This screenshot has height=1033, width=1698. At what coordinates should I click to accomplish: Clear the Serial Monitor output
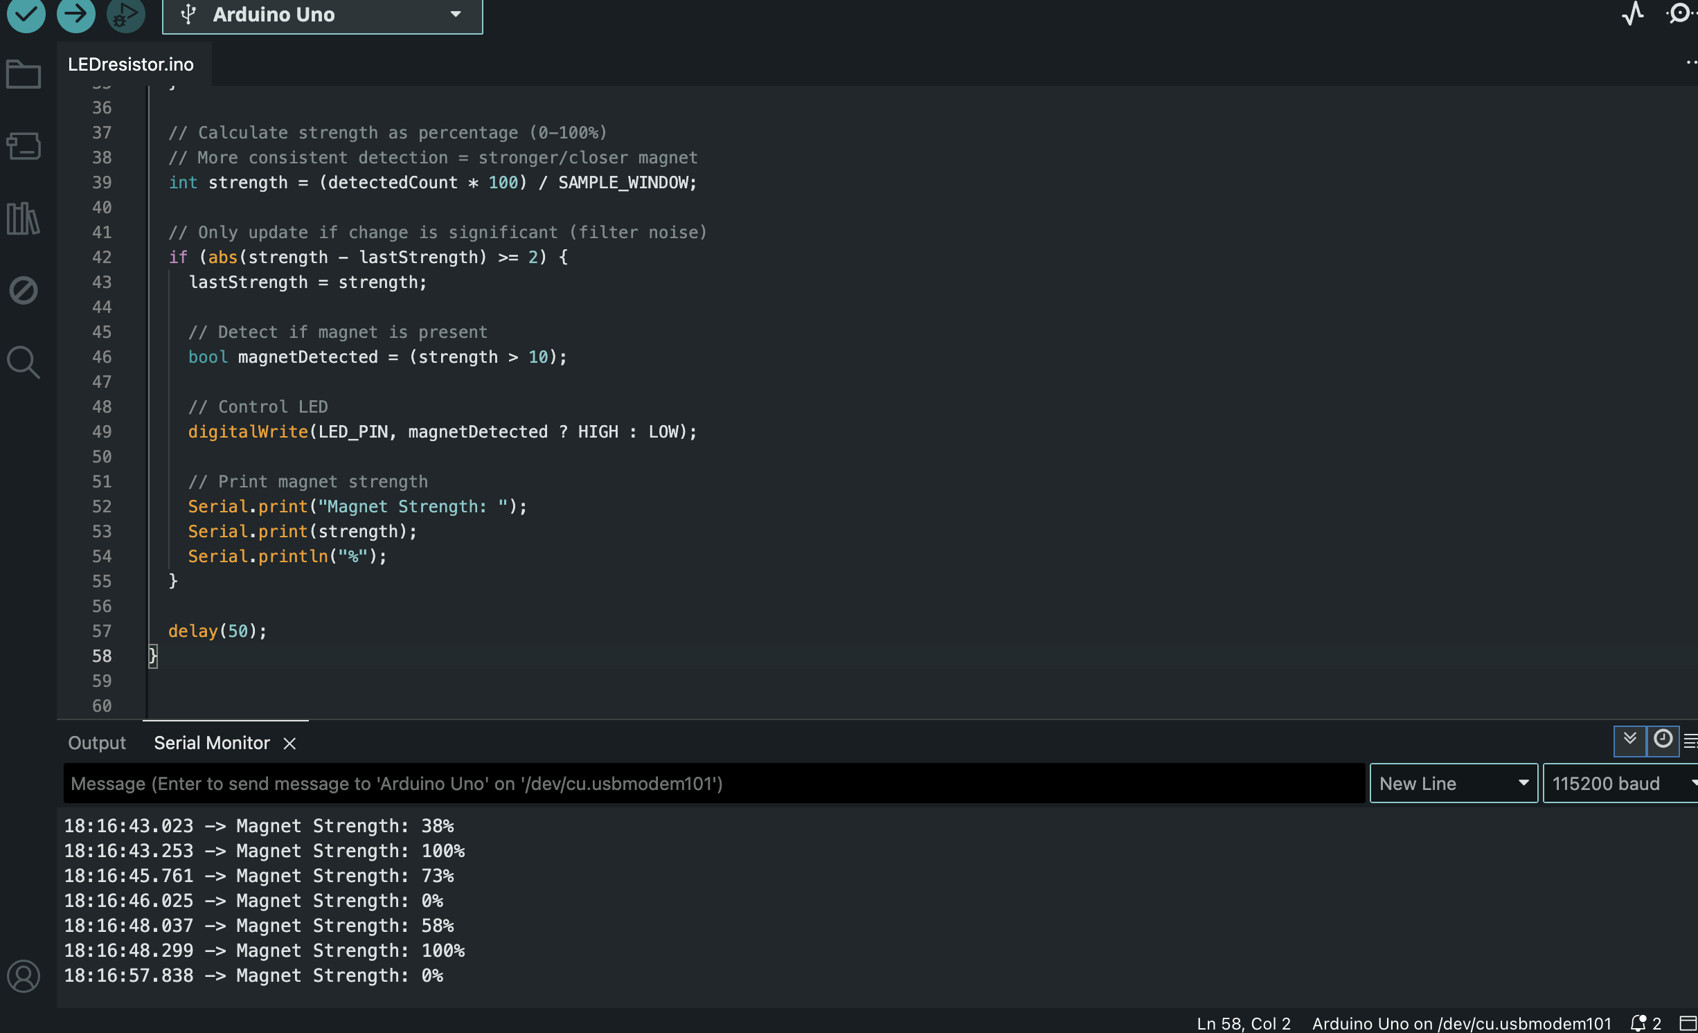tap(1692, 741)
